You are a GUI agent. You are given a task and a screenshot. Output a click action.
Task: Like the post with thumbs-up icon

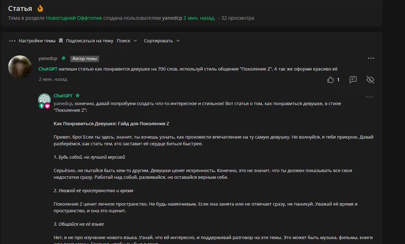click(x=331, y=80)
